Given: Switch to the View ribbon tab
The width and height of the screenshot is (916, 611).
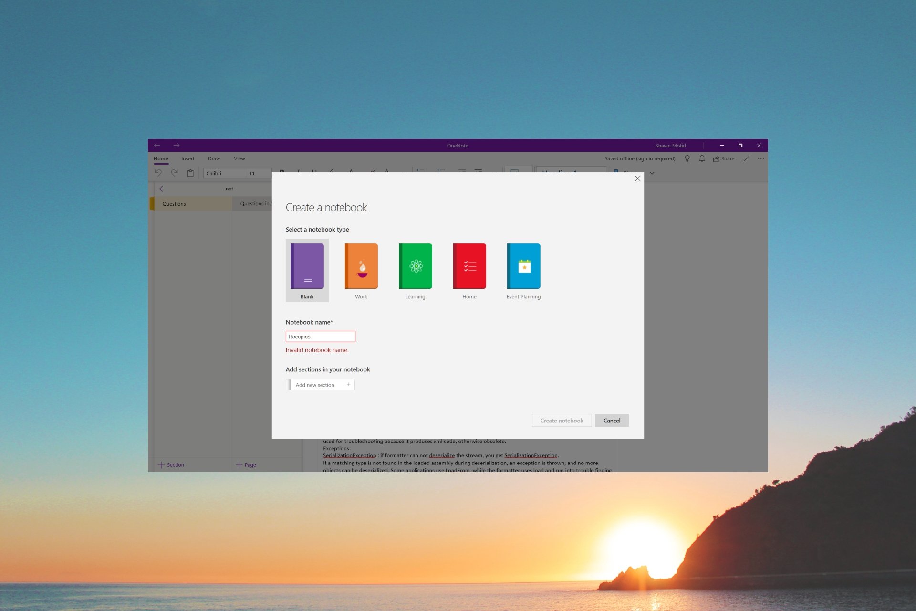Looking at the screenshot, I should pos(239,158).
